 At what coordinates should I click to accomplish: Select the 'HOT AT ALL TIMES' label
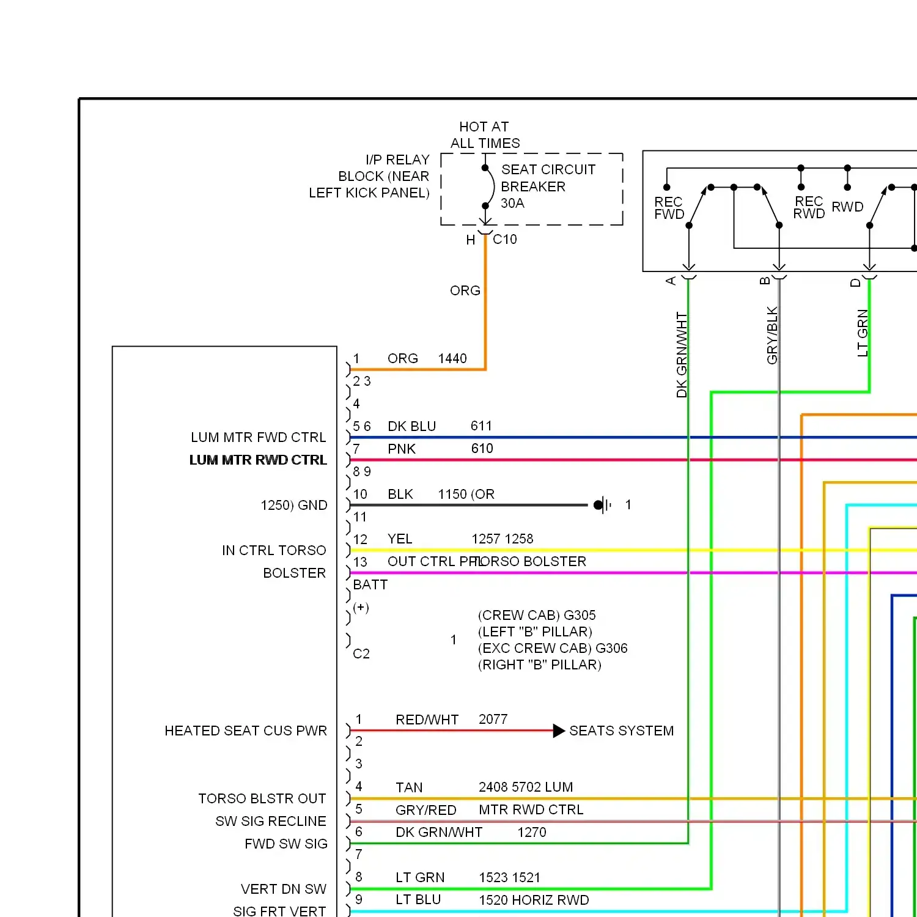485,135
